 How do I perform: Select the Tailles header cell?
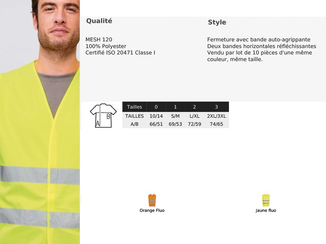[x=134, y=107]
